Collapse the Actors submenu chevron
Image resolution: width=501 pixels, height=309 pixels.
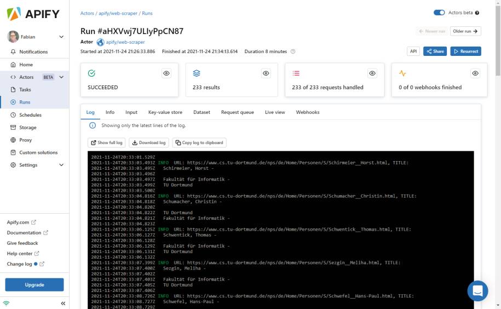(61, 77)
